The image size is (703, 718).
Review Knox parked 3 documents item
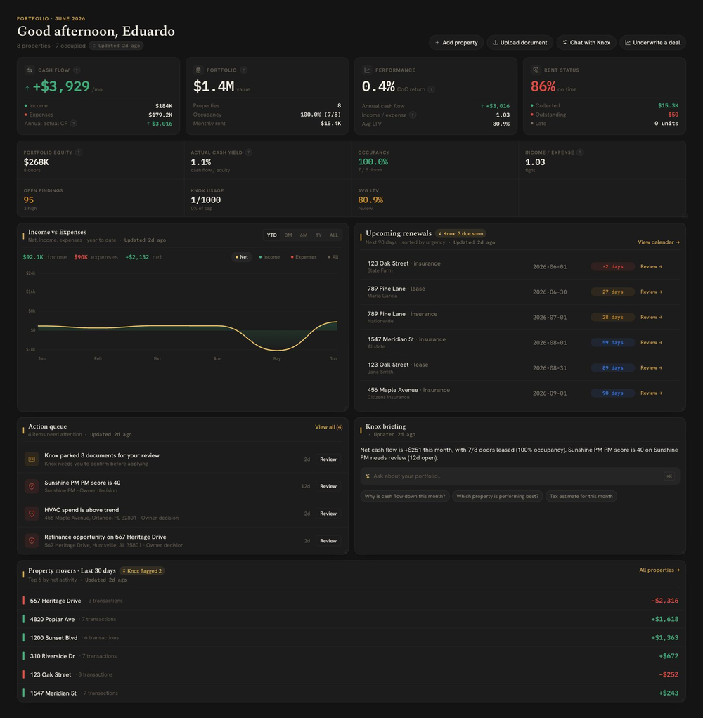point(328,459)
